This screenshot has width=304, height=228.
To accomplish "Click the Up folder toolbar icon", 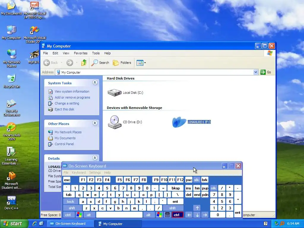I will coord(84,63).
